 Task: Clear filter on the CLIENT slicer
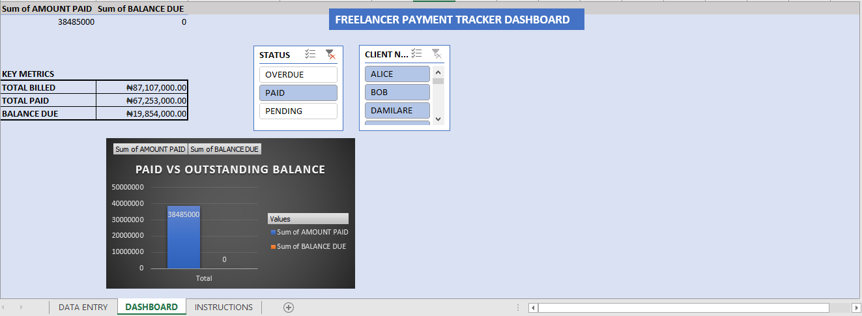tap(437, 54)
